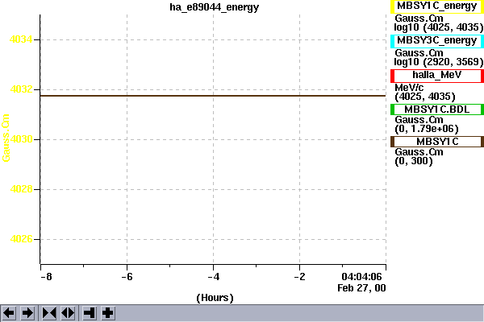The width and height of the screenshot is (484, 322).
Task: Click the auto-scale button in the toolbar
Action: tap(89, 312)
